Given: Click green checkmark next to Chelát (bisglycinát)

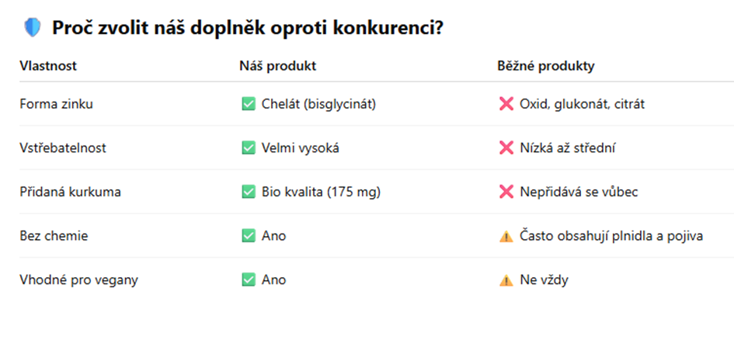Looking at the screenshot, I should [248, 104].
